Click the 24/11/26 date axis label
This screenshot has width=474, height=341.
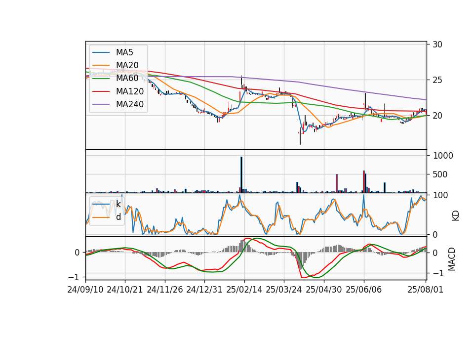[165, 290]
